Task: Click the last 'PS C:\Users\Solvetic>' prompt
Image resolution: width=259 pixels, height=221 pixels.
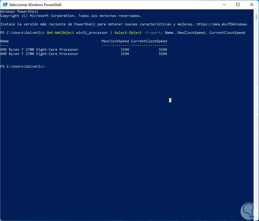Action: point(23,66)
